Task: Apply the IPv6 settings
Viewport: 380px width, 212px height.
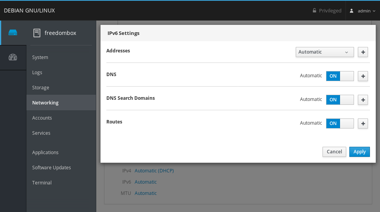Action: click(x=359, y=152)
